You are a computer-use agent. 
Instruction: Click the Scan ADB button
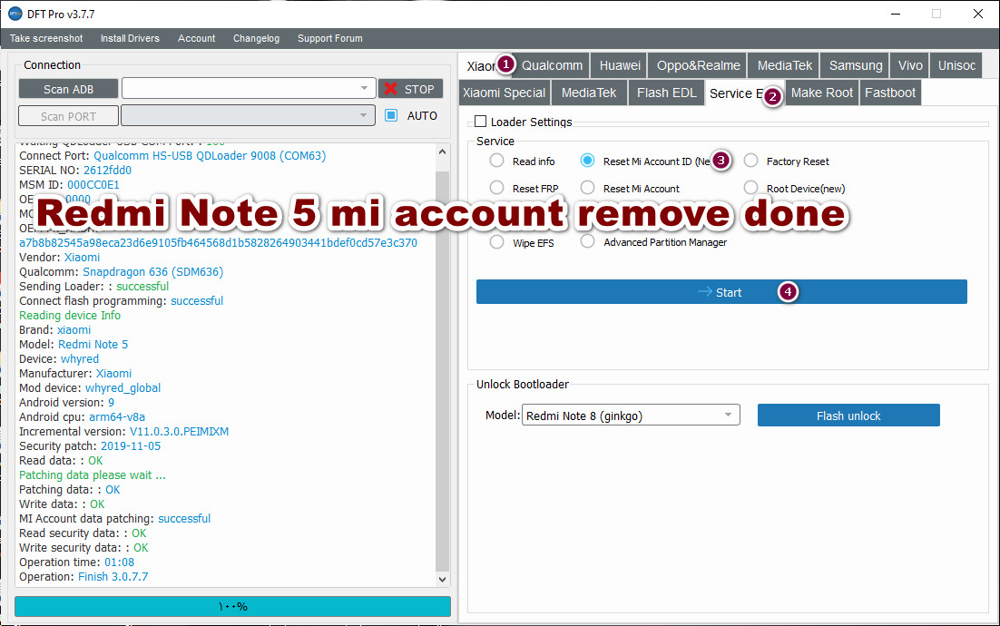68,89
